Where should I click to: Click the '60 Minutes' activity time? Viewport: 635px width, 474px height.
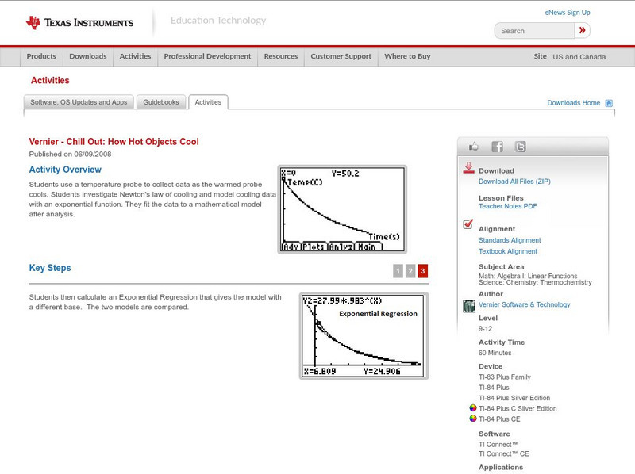495,353
